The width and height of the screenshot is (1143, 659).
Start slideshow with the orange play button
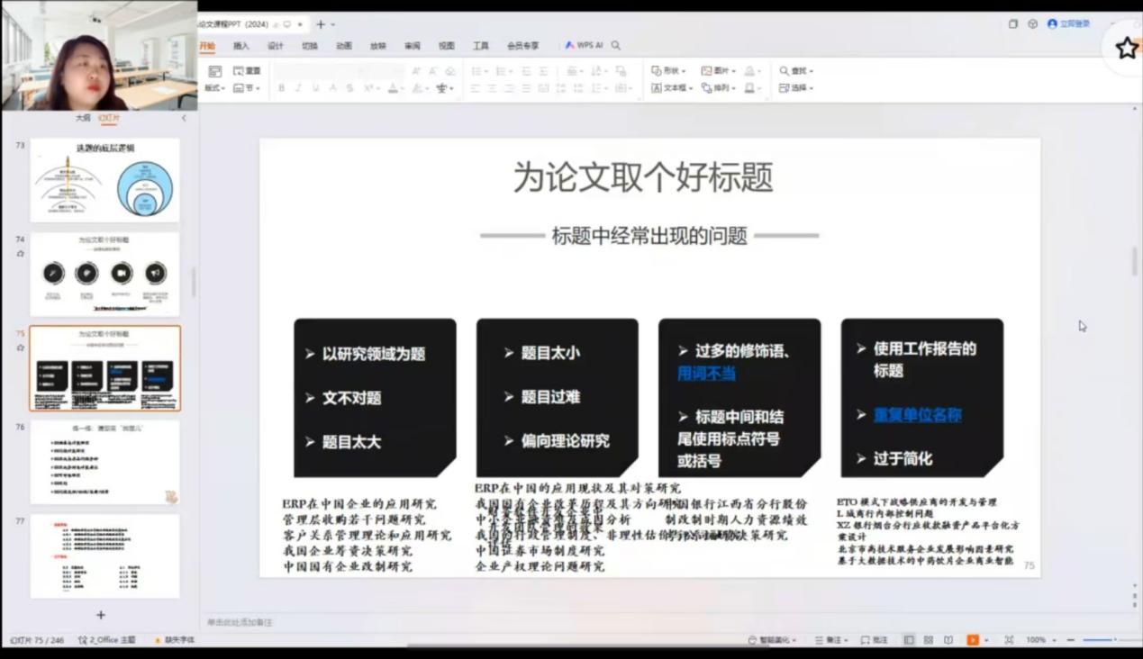click(973, 640)
